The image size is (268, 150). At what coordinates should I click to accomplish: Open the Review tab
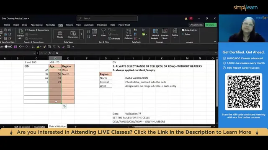[x=70, y=25]
